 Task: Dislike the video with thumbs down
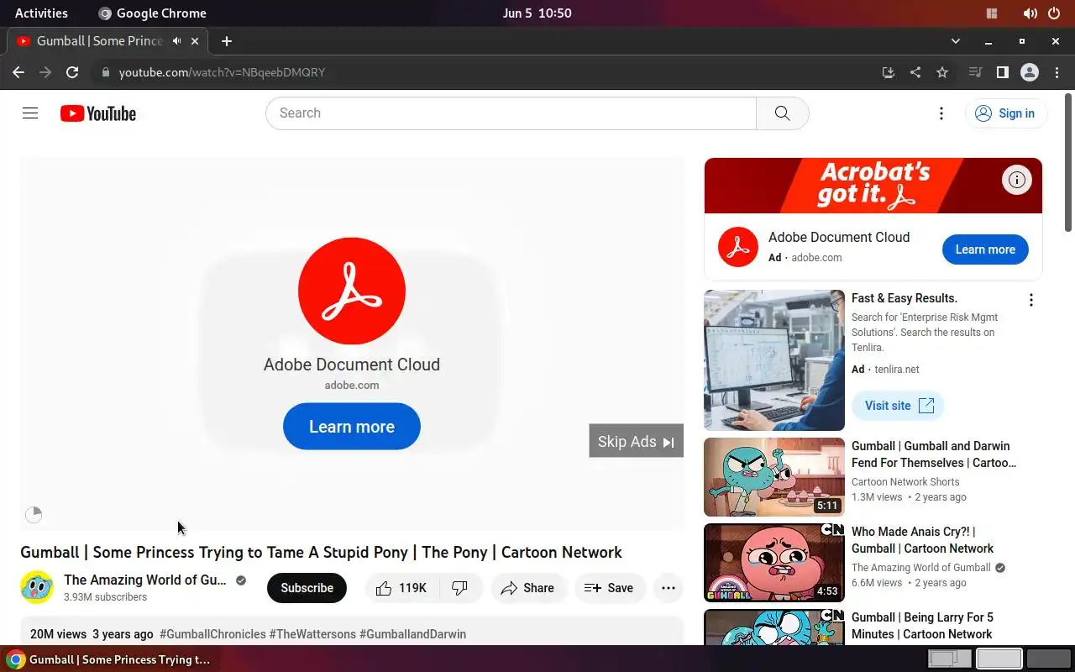[x=460, y=588]
